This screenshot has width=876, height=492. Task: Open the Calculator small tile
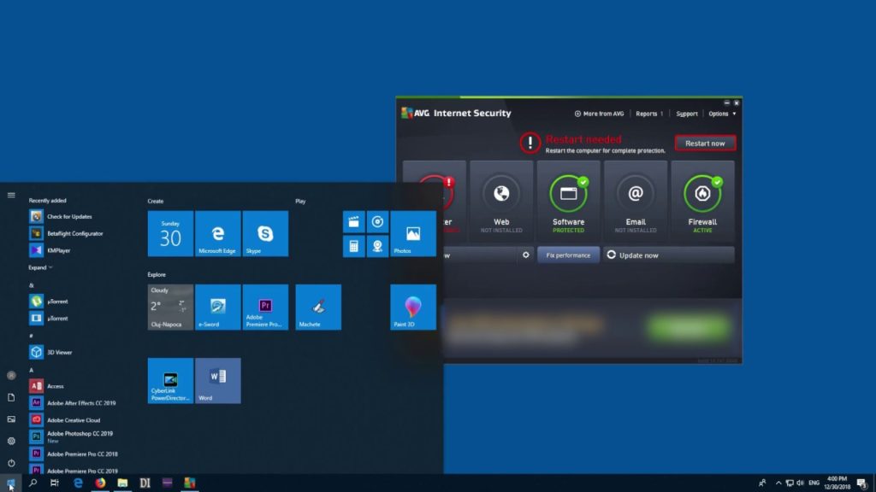pyautogui.click(x=353, y=246)
